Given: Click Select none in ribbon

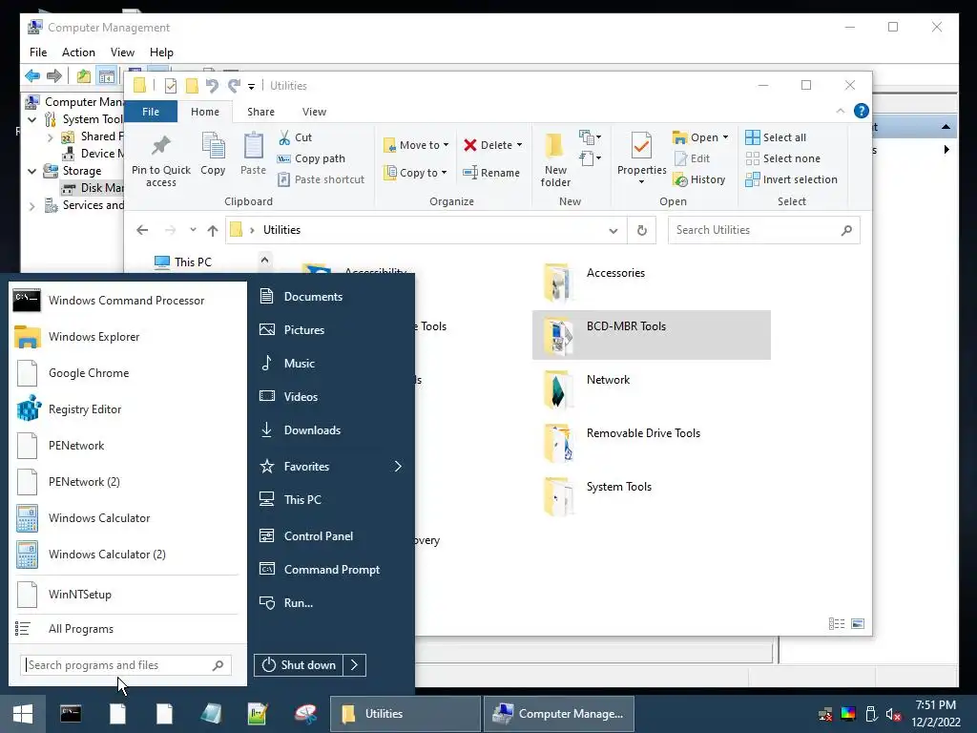Looking at the screenshot, I should pos(783,158).
